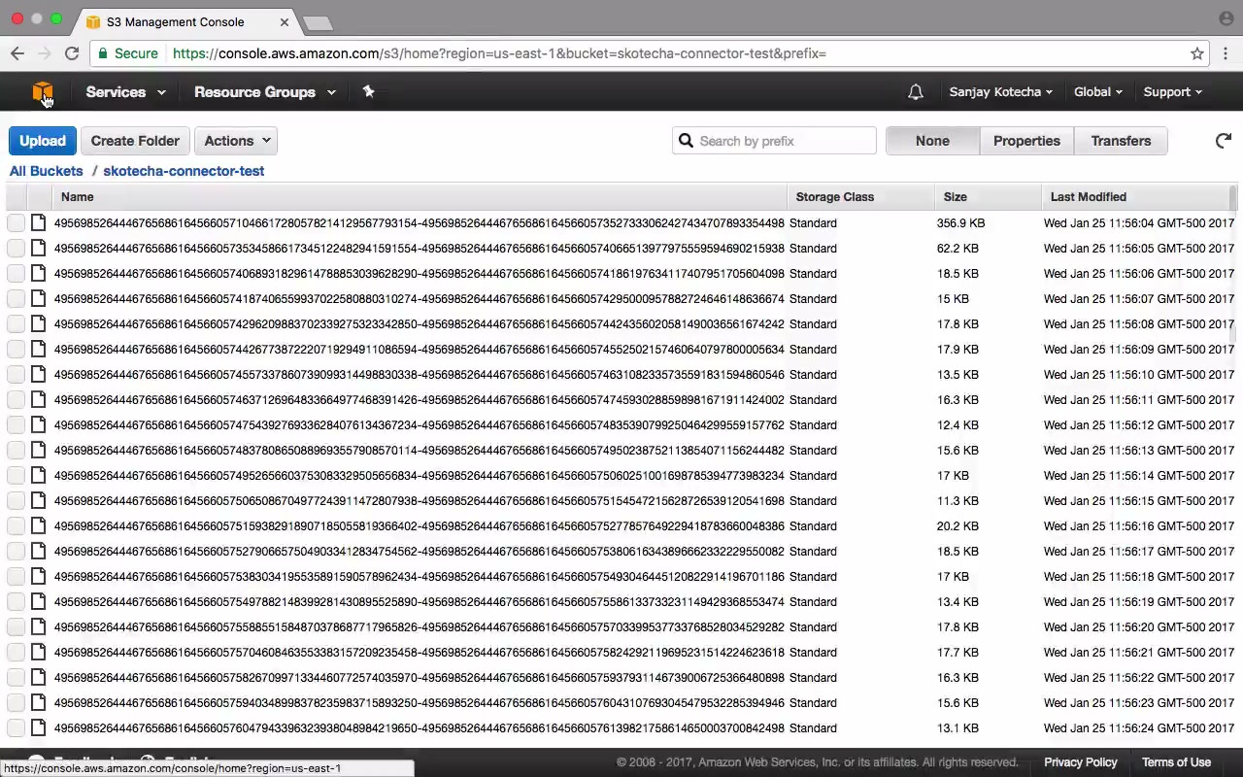Select checkbox for the 356.9 KB object
Screen dimensions: 1243x777
click(16, 222)
